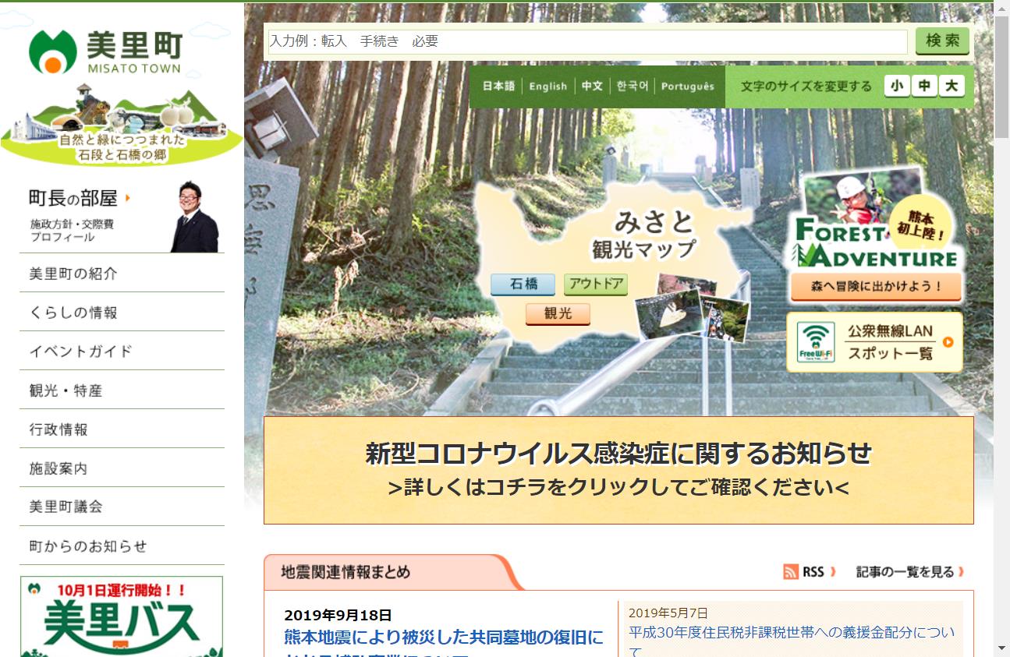Open the Forest Adventure banner
The height and width of the screenshot is (657, 1010).
point(875,234)
